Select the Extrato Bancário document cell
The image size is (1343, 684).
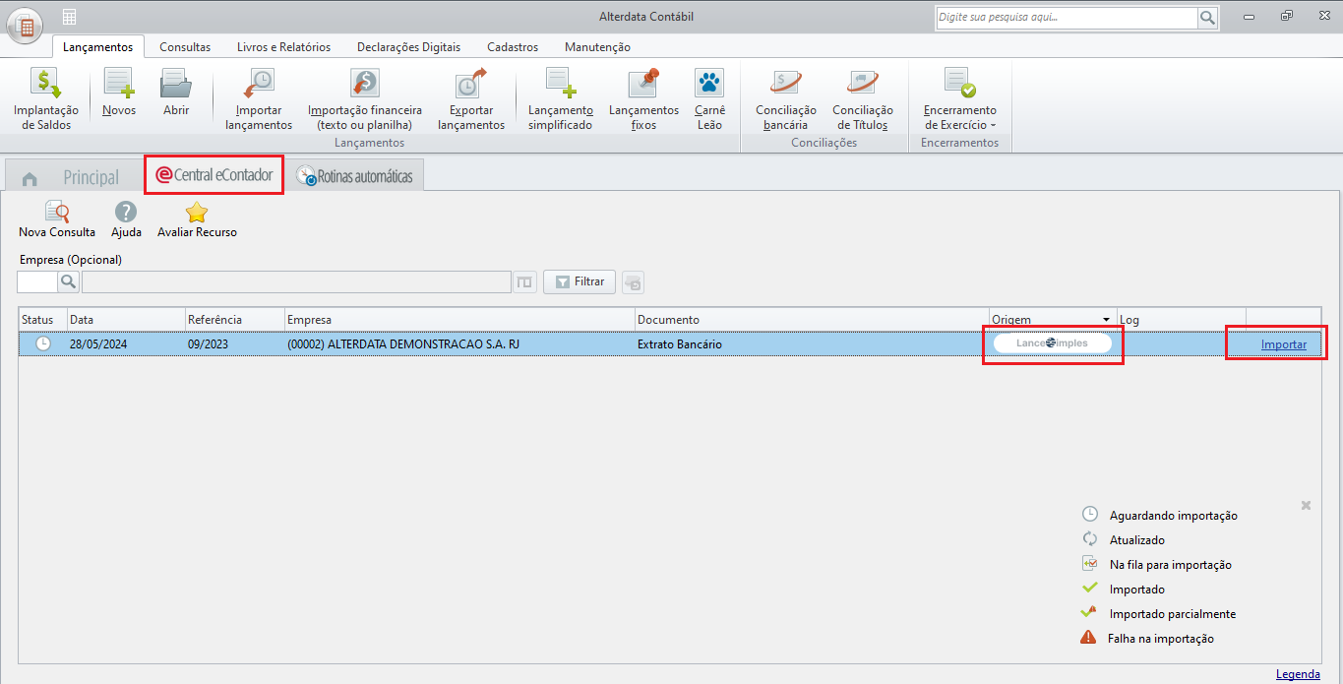[x=812, y=344]
